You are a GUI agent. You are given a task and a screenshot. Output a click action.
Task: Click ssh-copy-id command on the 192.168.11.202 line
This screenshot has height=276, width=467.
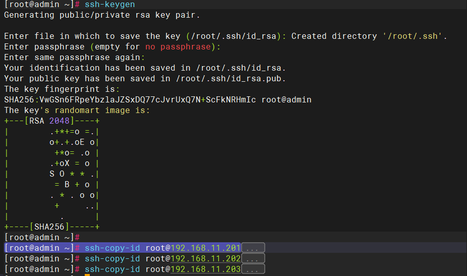click(x=112, y=258)
